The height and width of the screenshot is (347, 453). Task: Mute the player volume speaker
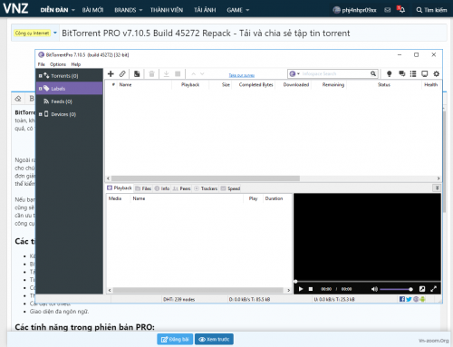[374, 289]
